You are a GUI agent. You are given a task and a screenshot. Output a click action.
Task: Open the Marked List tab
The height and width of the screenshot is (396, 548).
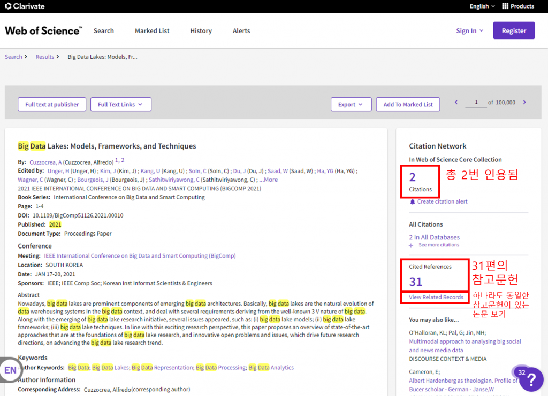click(152, 31)
